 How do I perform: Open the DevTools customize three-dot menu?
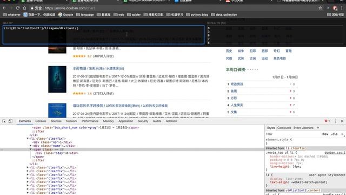[x=335, y=121]
